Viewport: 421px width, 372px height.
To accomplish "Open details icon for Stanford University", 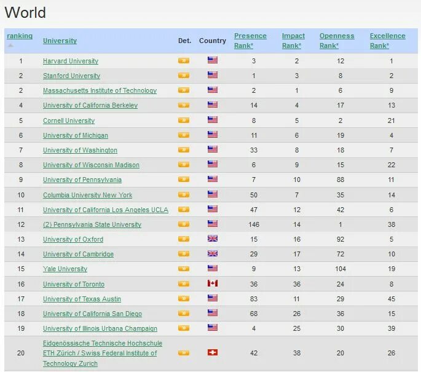I will 184,75.
